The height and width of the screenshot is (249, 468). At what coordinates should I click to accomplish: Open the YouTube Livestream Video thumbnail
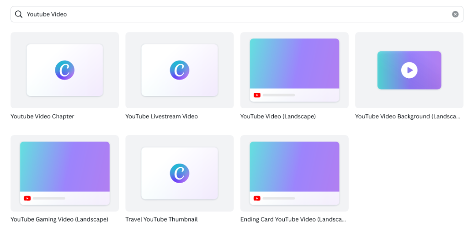coord(179,70)
